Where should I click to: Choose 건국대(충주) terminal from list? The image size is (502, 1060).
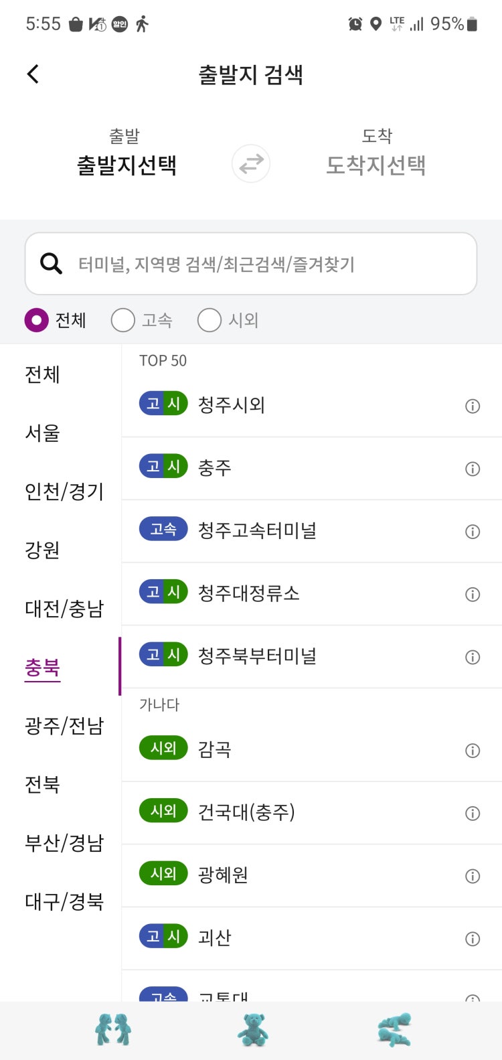click(312, 813)
